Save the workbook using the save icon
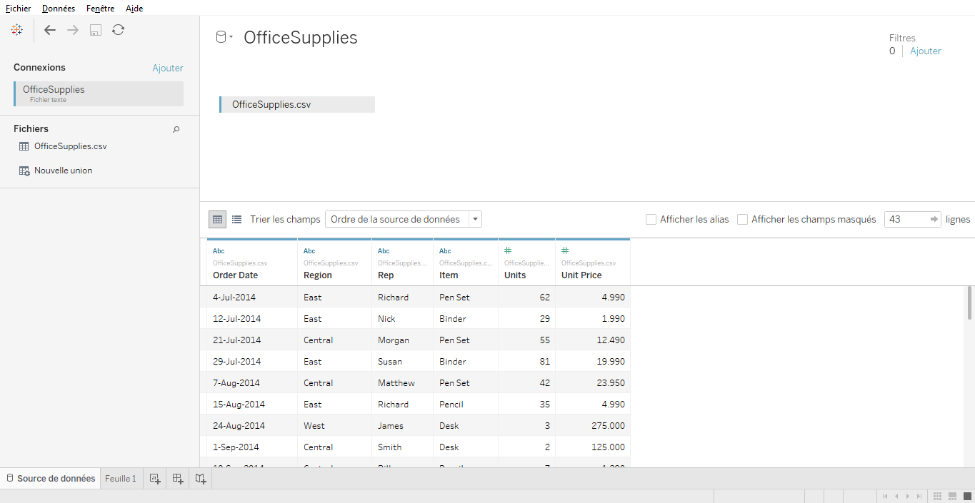The width and height of the screenshot is (975, 503). (95, 30)
